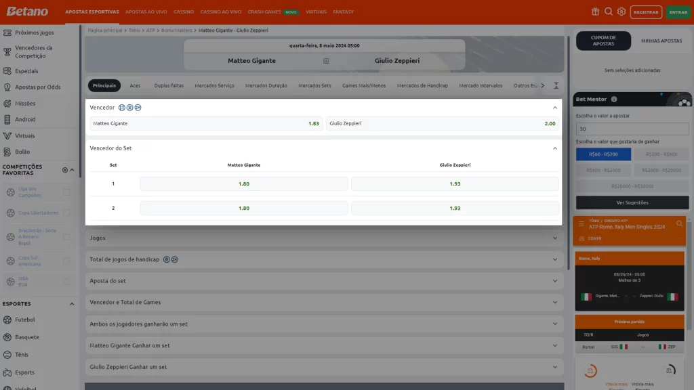Select the R$60 - R$200 win range
Image resolution: width=694 pixels, height=390 pixels.
pyautogui.click(x=603, y=154)
